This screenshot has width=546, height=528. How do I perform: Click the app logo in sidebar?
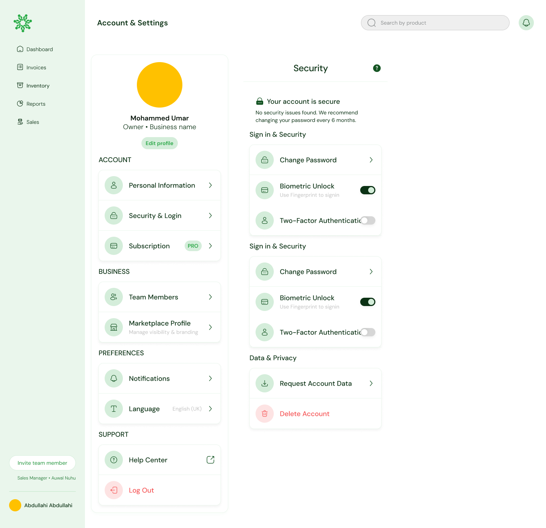pos(23,23)
